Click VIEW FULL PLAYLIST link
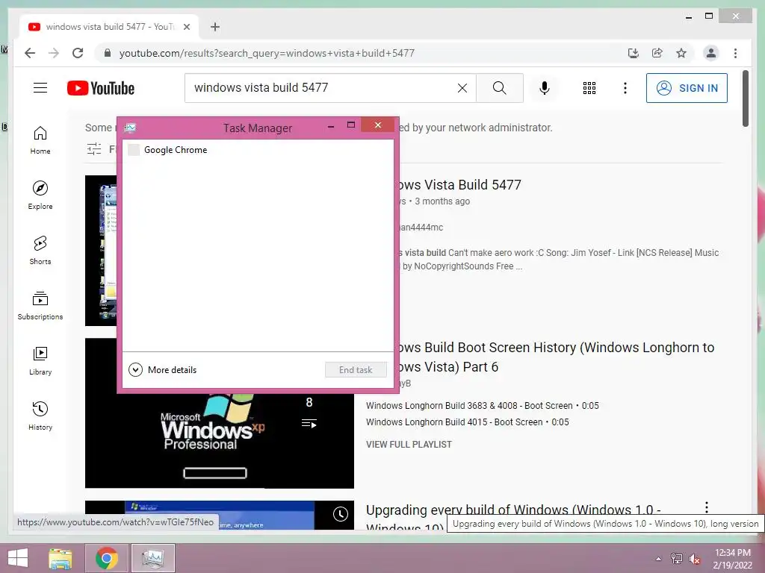The width and height of the screenshot is (765, 573). 409,445
